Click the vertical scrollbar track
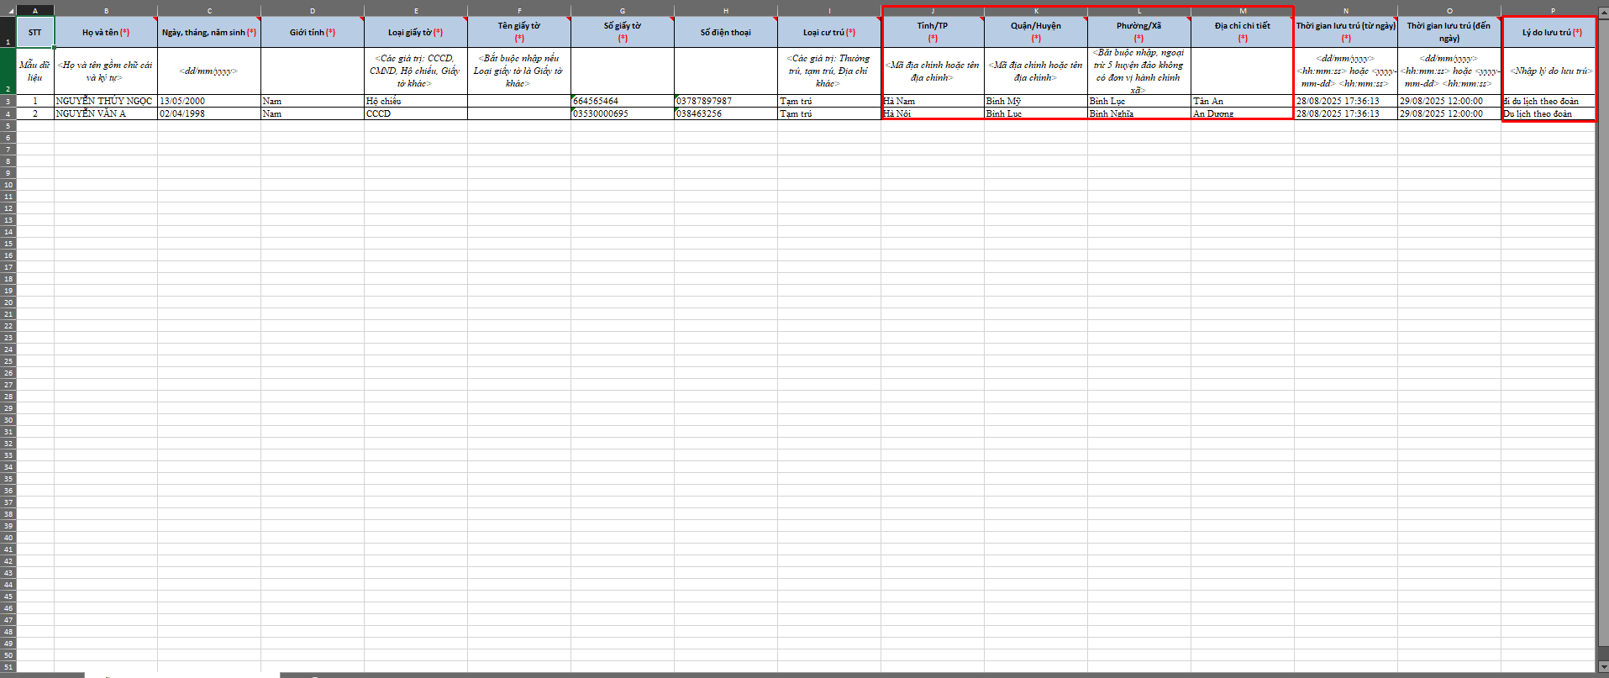This screenshot has height=678, width=1609. (x=1602, y=336)
